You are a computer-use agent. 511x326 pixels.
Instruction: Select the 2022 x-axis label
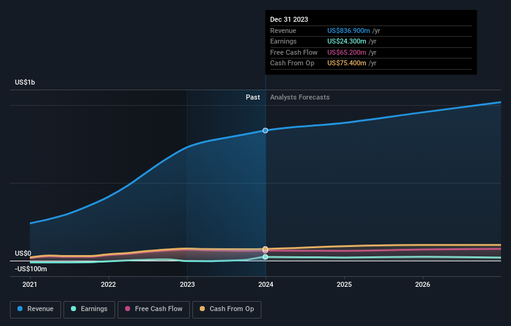pyautogui.click(x=108, y=284)
